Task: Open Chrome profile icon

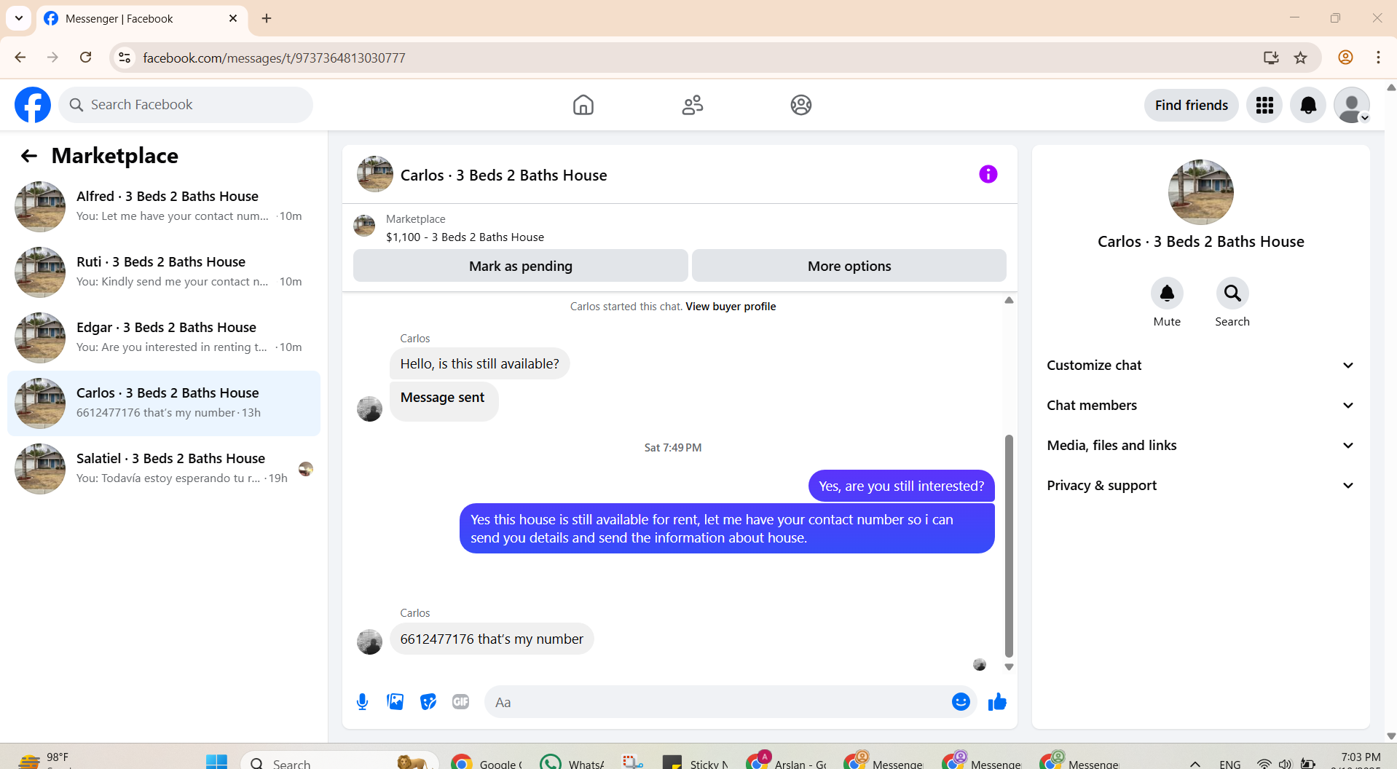Action: (x=1345, y=58)
